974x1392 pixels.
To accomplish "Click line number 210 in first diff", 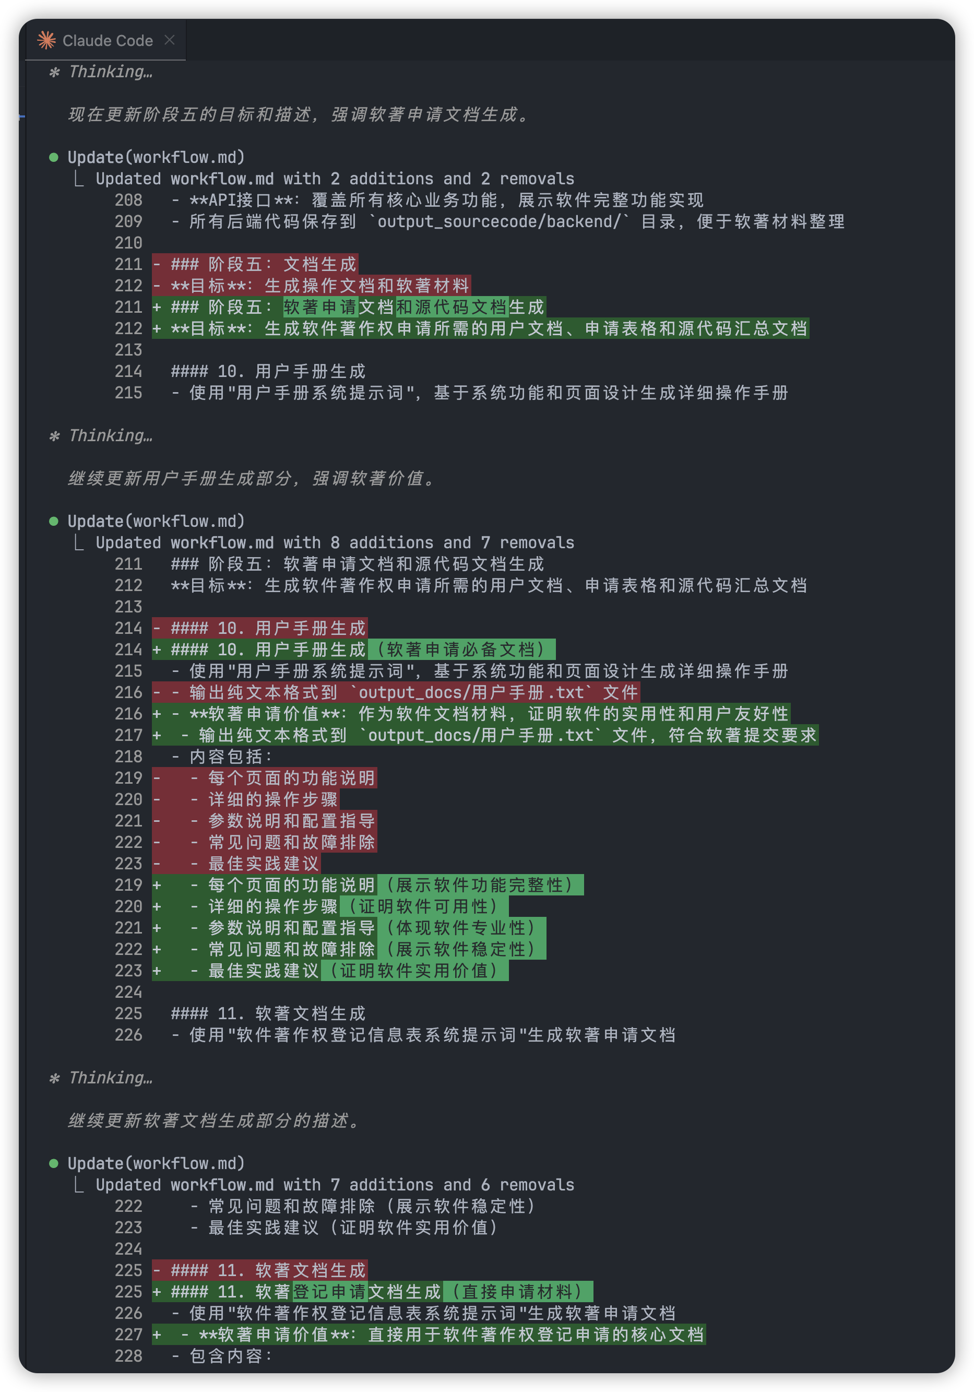I will pos(128,243).
